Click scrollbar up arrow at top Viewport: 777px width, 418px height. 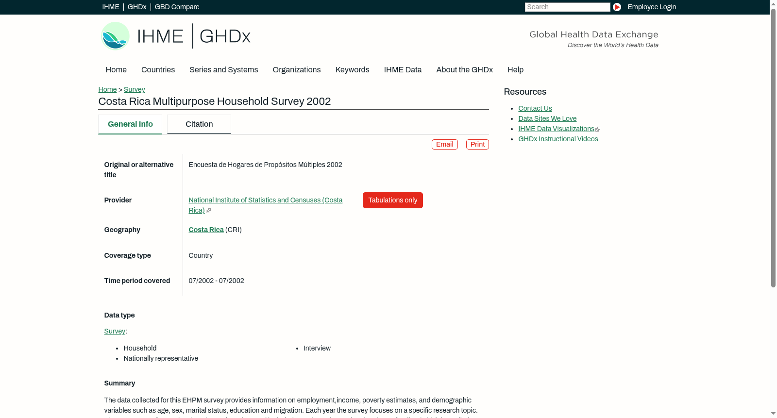point(773,4)
